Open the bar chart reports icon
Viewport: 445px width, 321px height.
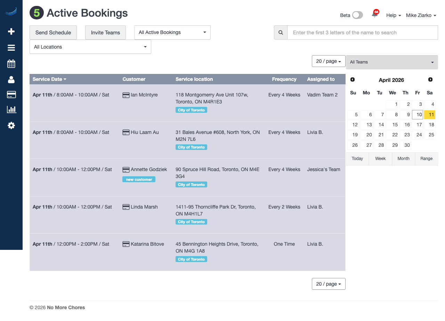(11, 110)
